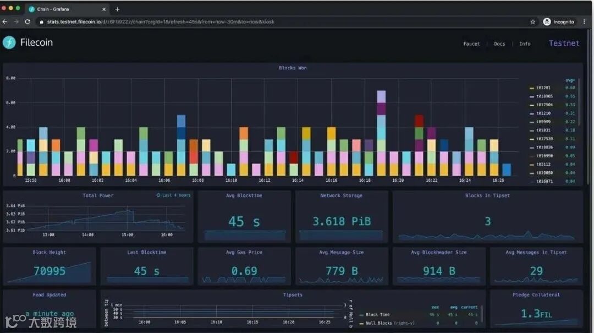Click the clock icon beside Last 4 hours

[x=158, y=195]
